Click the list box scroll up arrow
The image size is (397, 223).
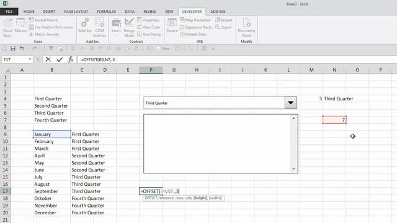(x=293, y=118)
